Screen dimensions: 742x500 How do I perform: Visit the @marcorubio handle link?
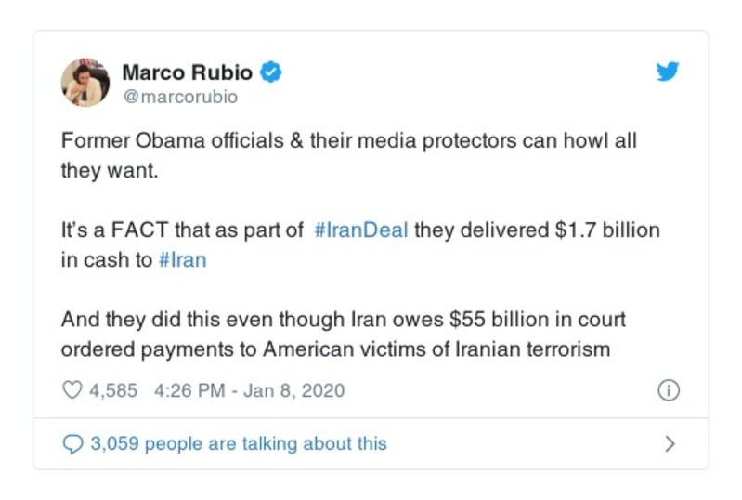click(x=180, y=97)
